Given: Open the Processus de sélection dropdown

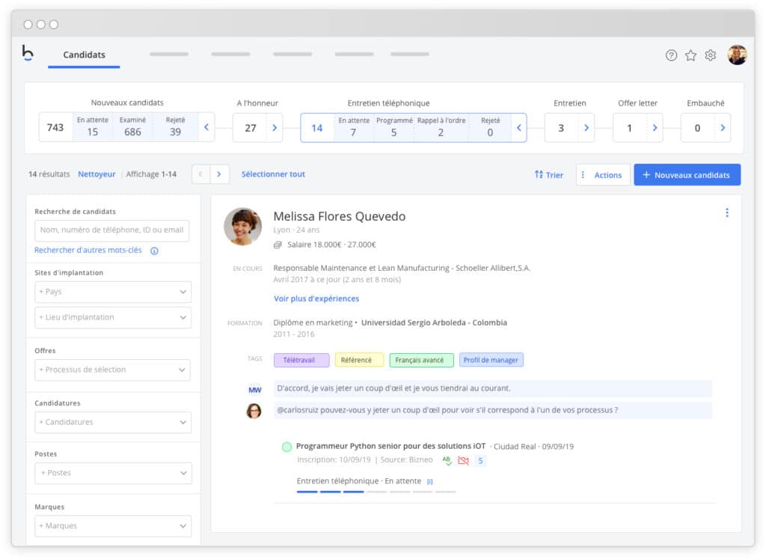Looking at the screenshot, I should pos(112,370).
